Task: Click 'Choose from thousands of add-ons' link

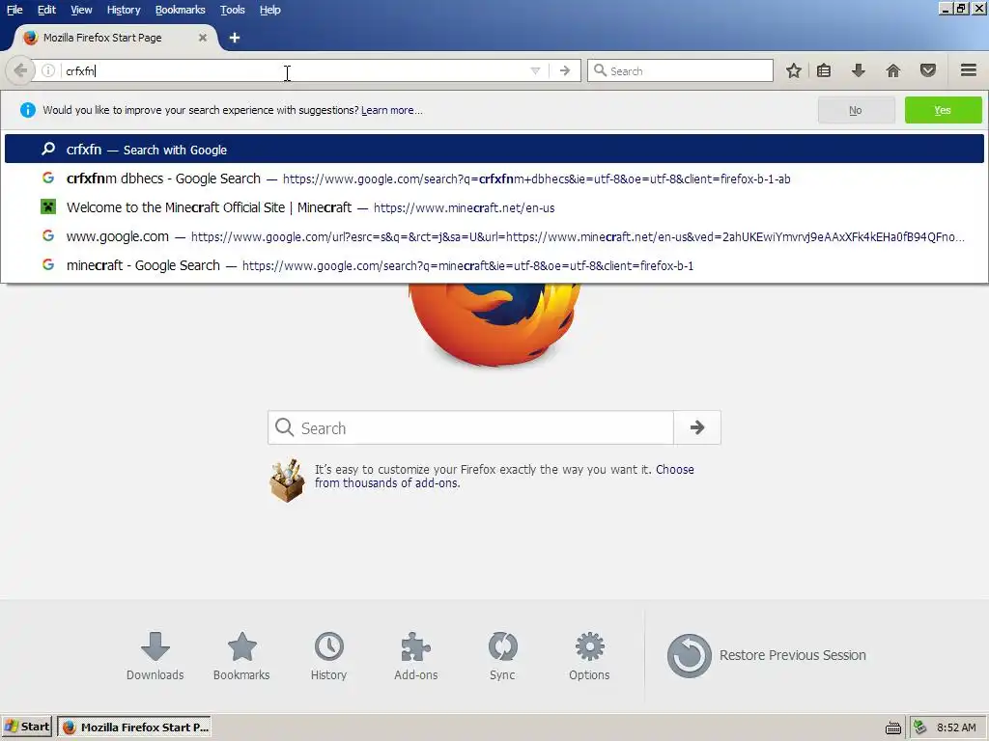Action: pyautogui.click(x=504, y=477)
